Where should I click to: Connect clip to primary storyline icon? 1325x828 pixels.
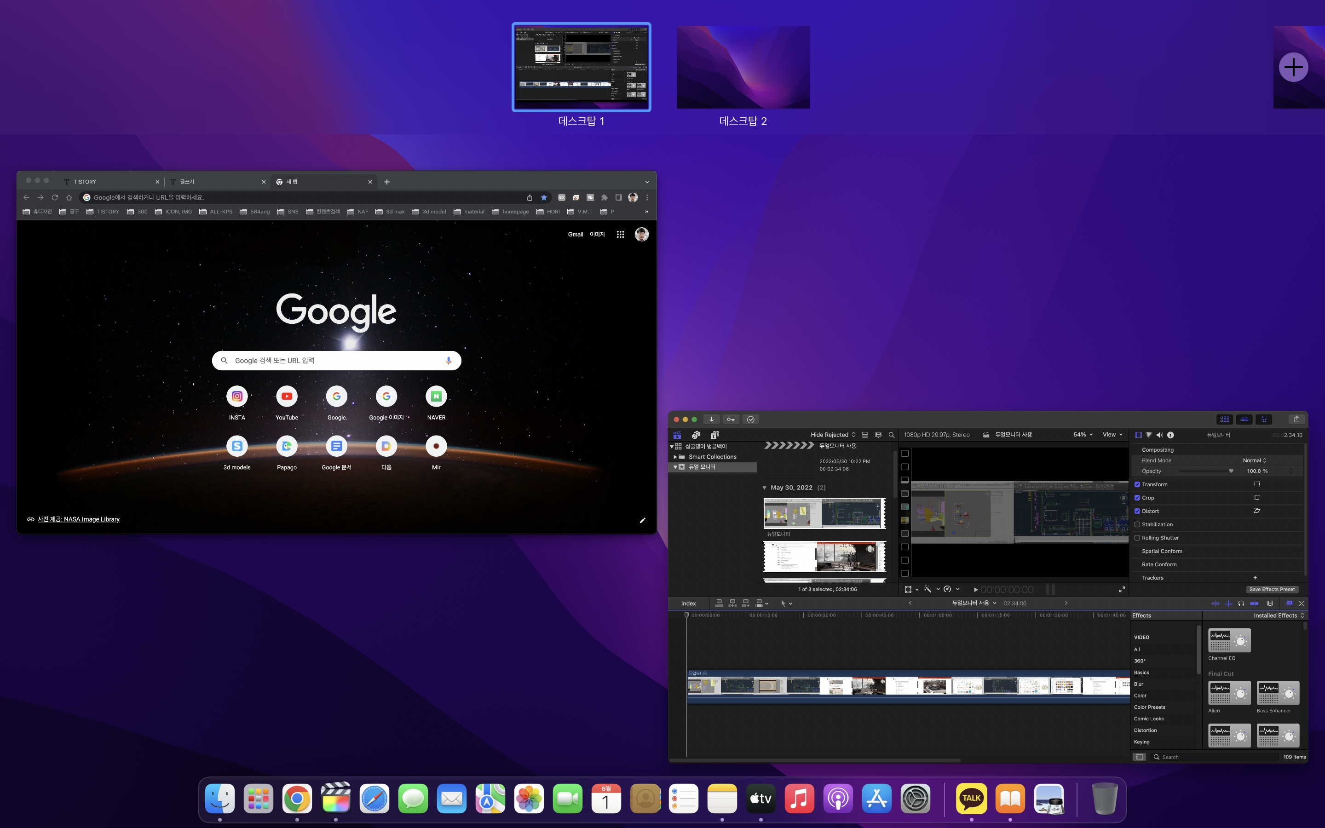tap(720, 603)
